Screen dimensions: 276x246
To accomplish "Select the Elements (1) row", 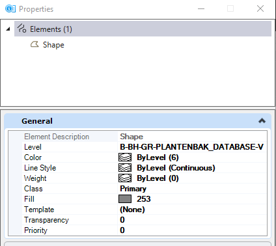I will point(143,29).
